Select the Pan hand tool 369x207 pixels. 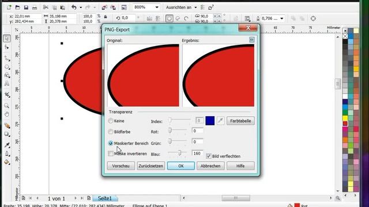pyautogui.click(x=7, y=114)
